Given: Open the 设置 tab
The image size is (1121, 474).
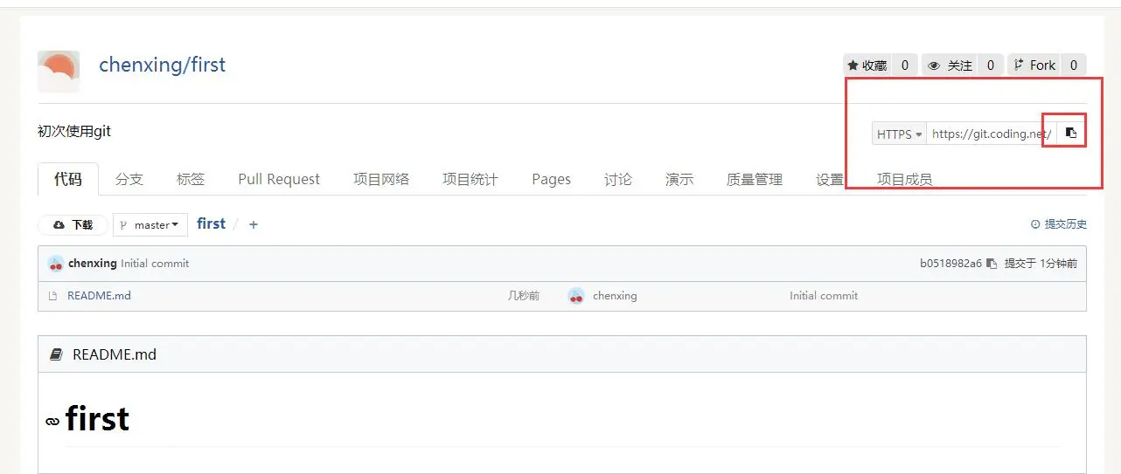Looking at the screenshot, I should pos(830,179).
